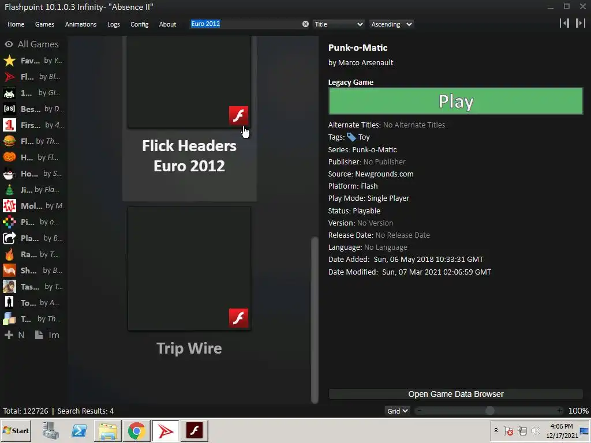Switch to the Animations tab

pyautogui.click(x=81, y=24)
